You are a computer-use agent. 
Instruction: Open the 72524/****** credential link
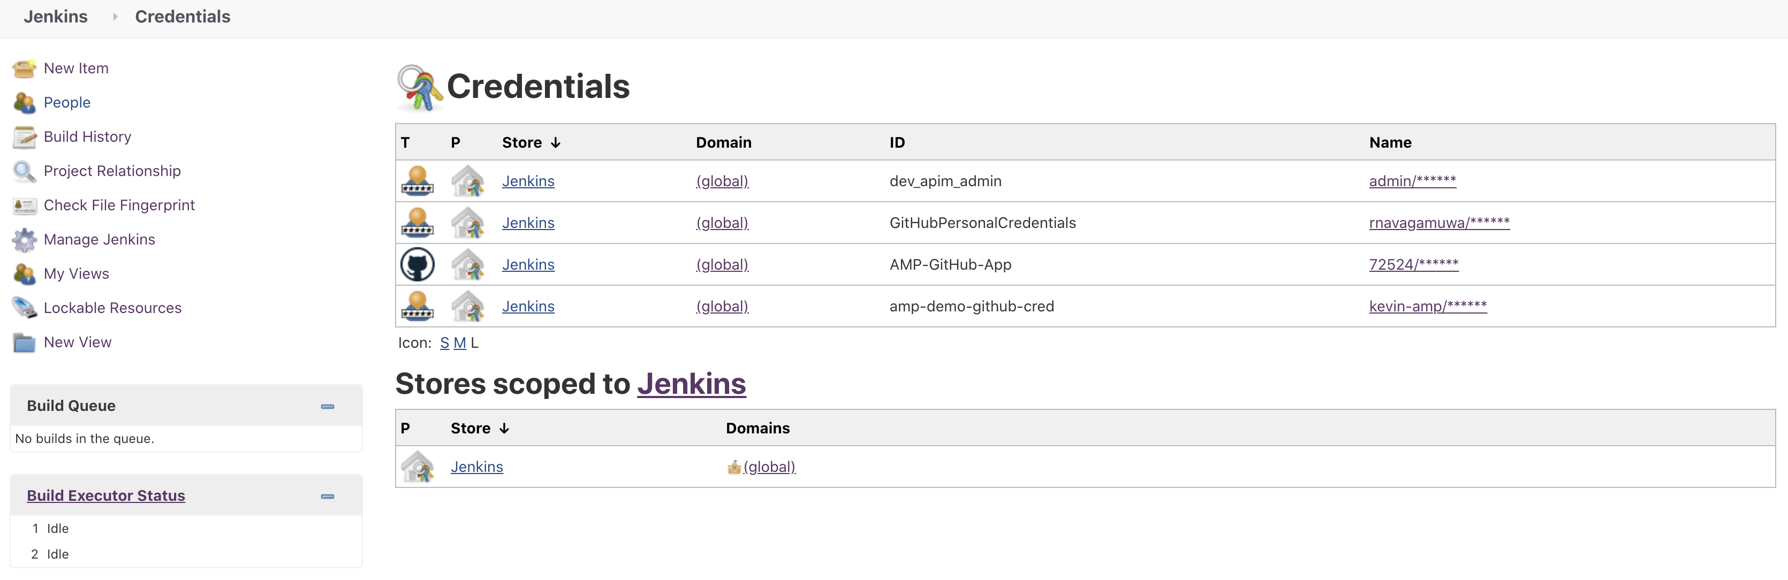pos(1413,264)
